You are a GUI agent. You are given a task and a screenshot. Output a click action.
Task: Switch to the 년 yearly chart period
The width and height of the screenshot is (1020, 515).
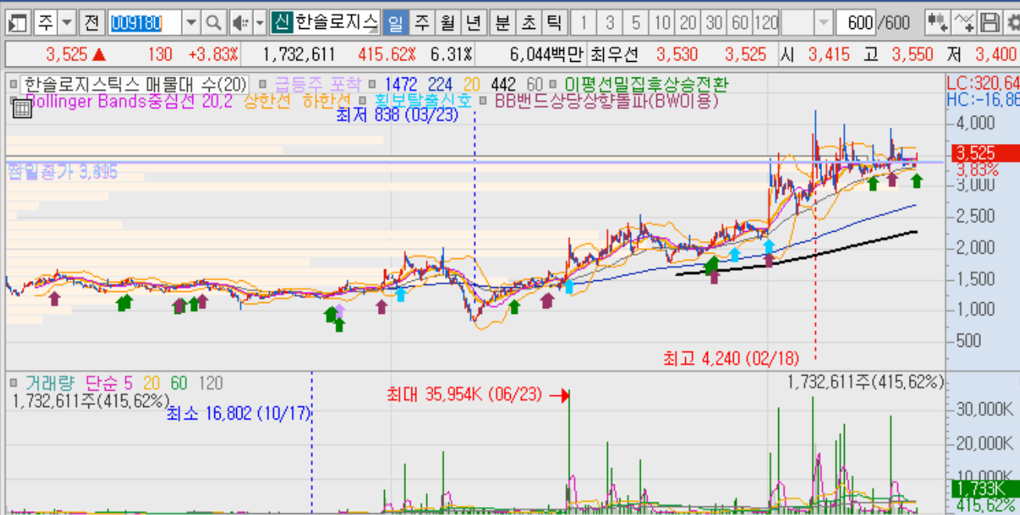[473, 23]
